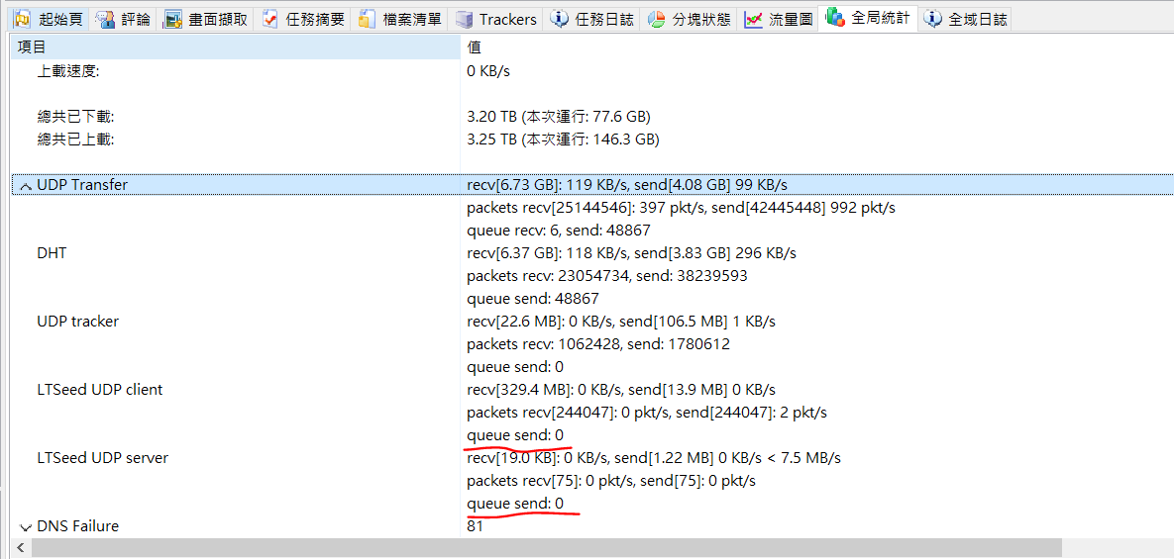
Task: Click the 評論 tab icon
Action: pos(106,19)
